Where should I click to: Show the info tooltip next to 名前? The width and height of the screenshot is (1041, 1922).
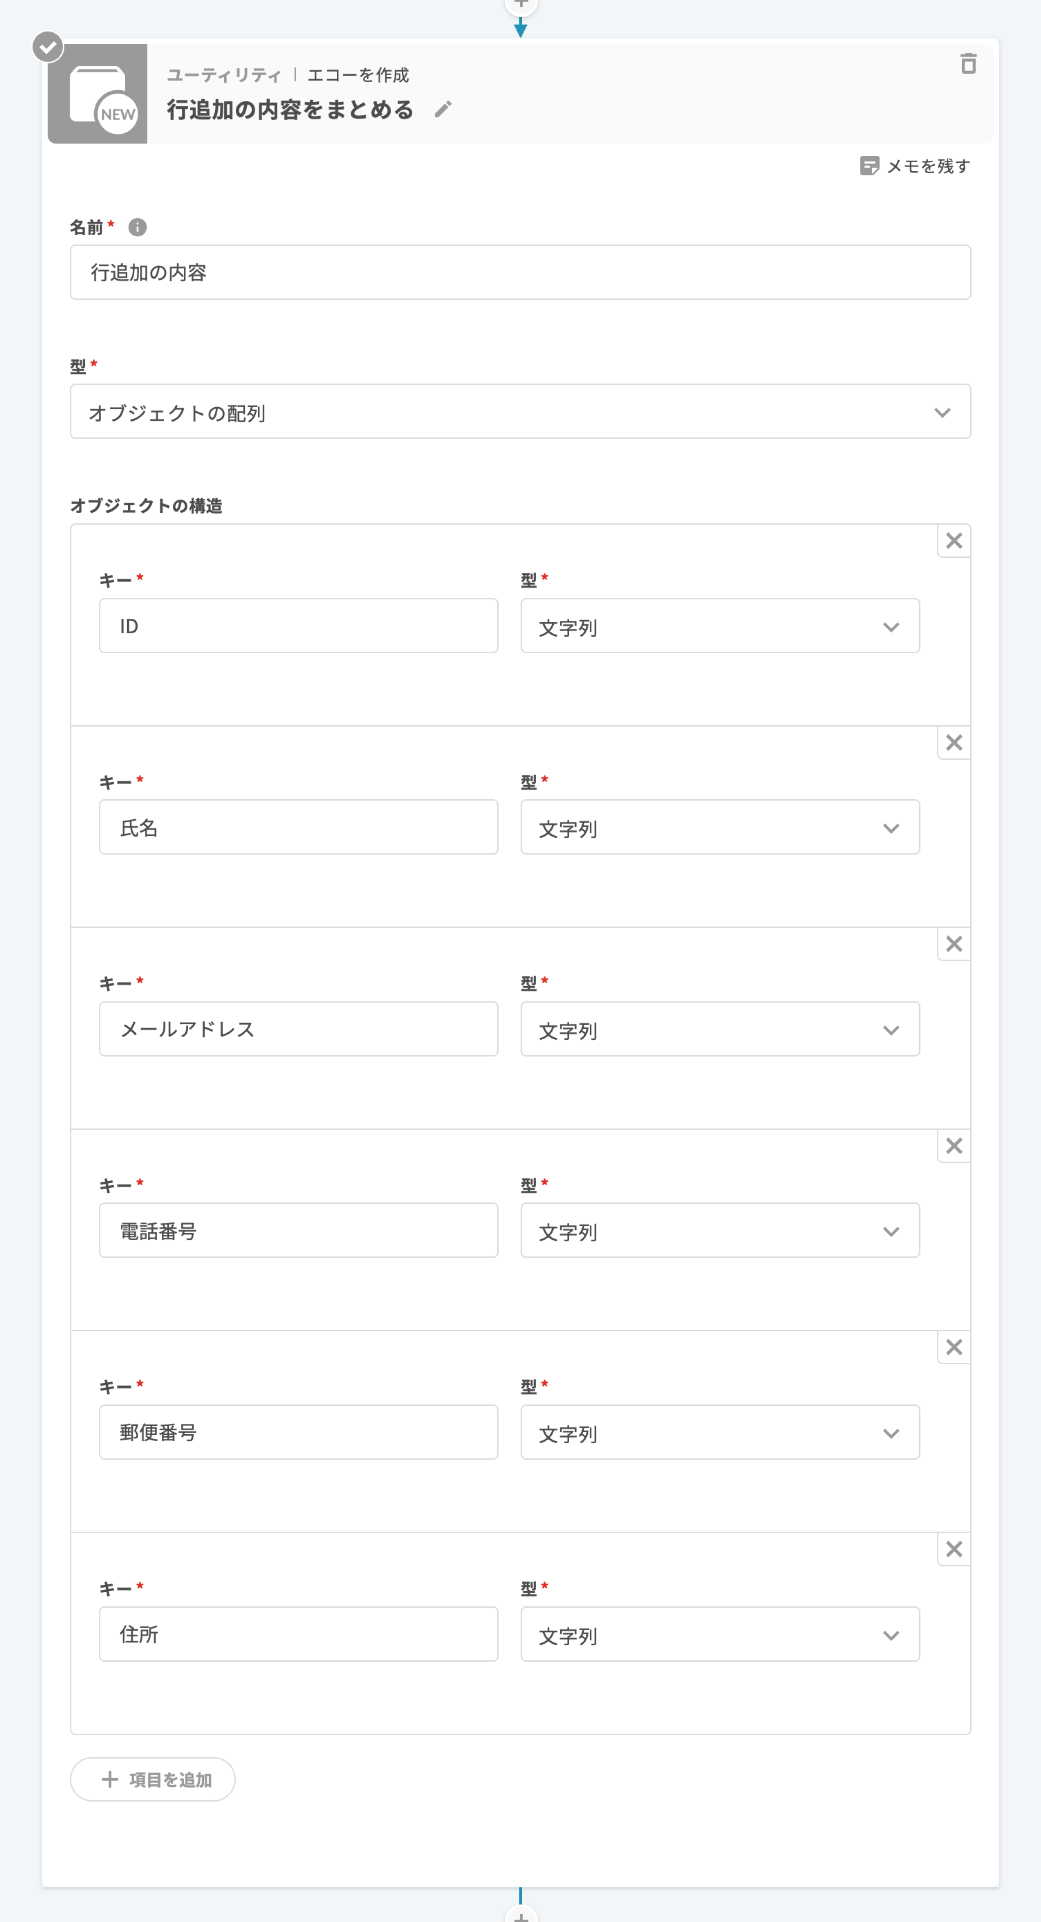point(137,227)
